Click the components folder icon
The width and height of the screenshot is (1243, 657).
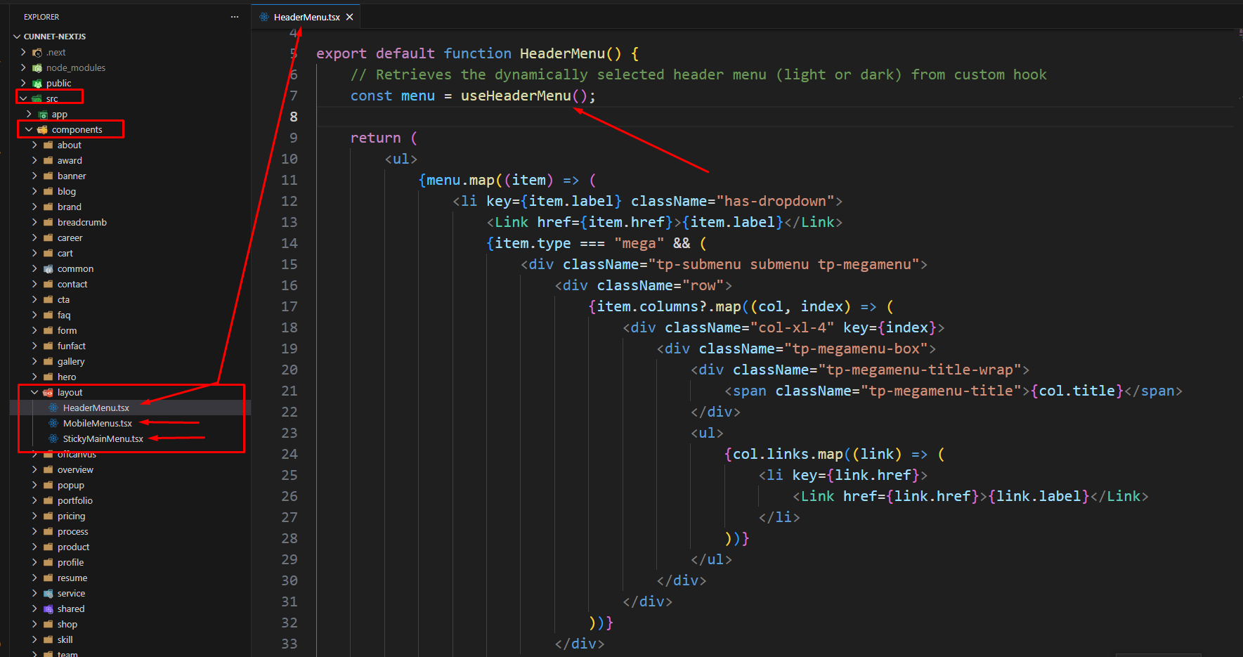[42, 129]
